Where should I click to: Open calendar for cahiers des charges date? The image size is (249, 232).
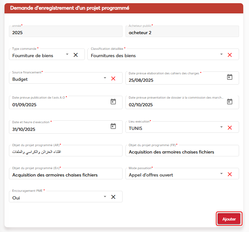point(229,77)
